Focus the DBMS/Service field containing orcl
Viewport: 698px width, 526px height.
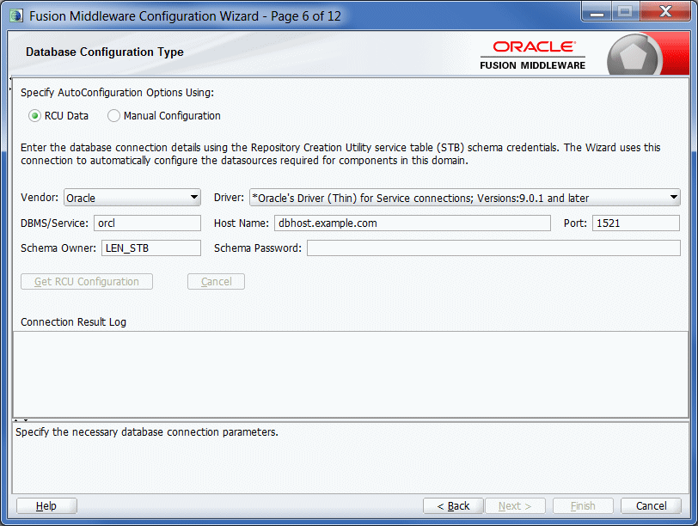(147, 223)
